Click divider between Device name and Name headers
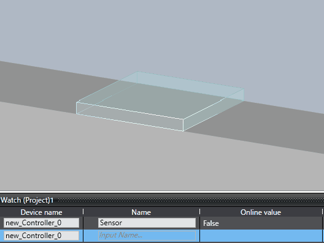Screen dimensions: 324x243 pos(83,212)
